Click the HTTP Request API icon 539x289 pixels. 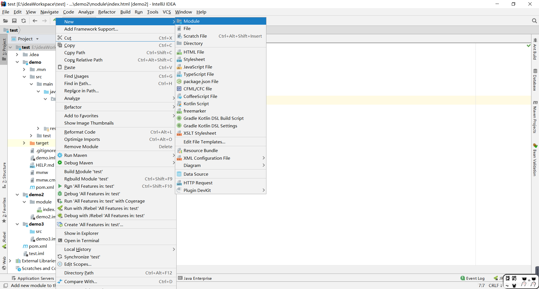click(x=179, y=183)
